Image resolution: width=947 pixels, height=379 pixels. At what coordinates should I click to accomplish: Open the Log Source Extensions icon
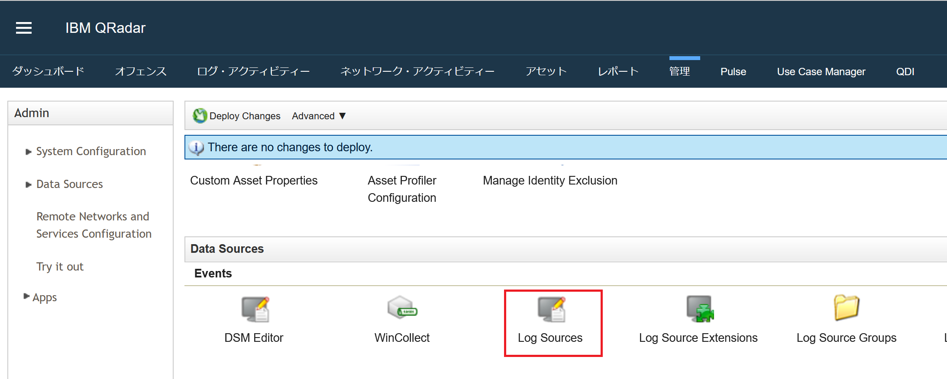[700, 309]
